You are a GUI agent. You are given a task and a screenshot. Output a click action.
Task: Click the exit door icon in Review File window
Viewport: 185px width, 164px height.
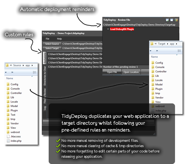176,20
